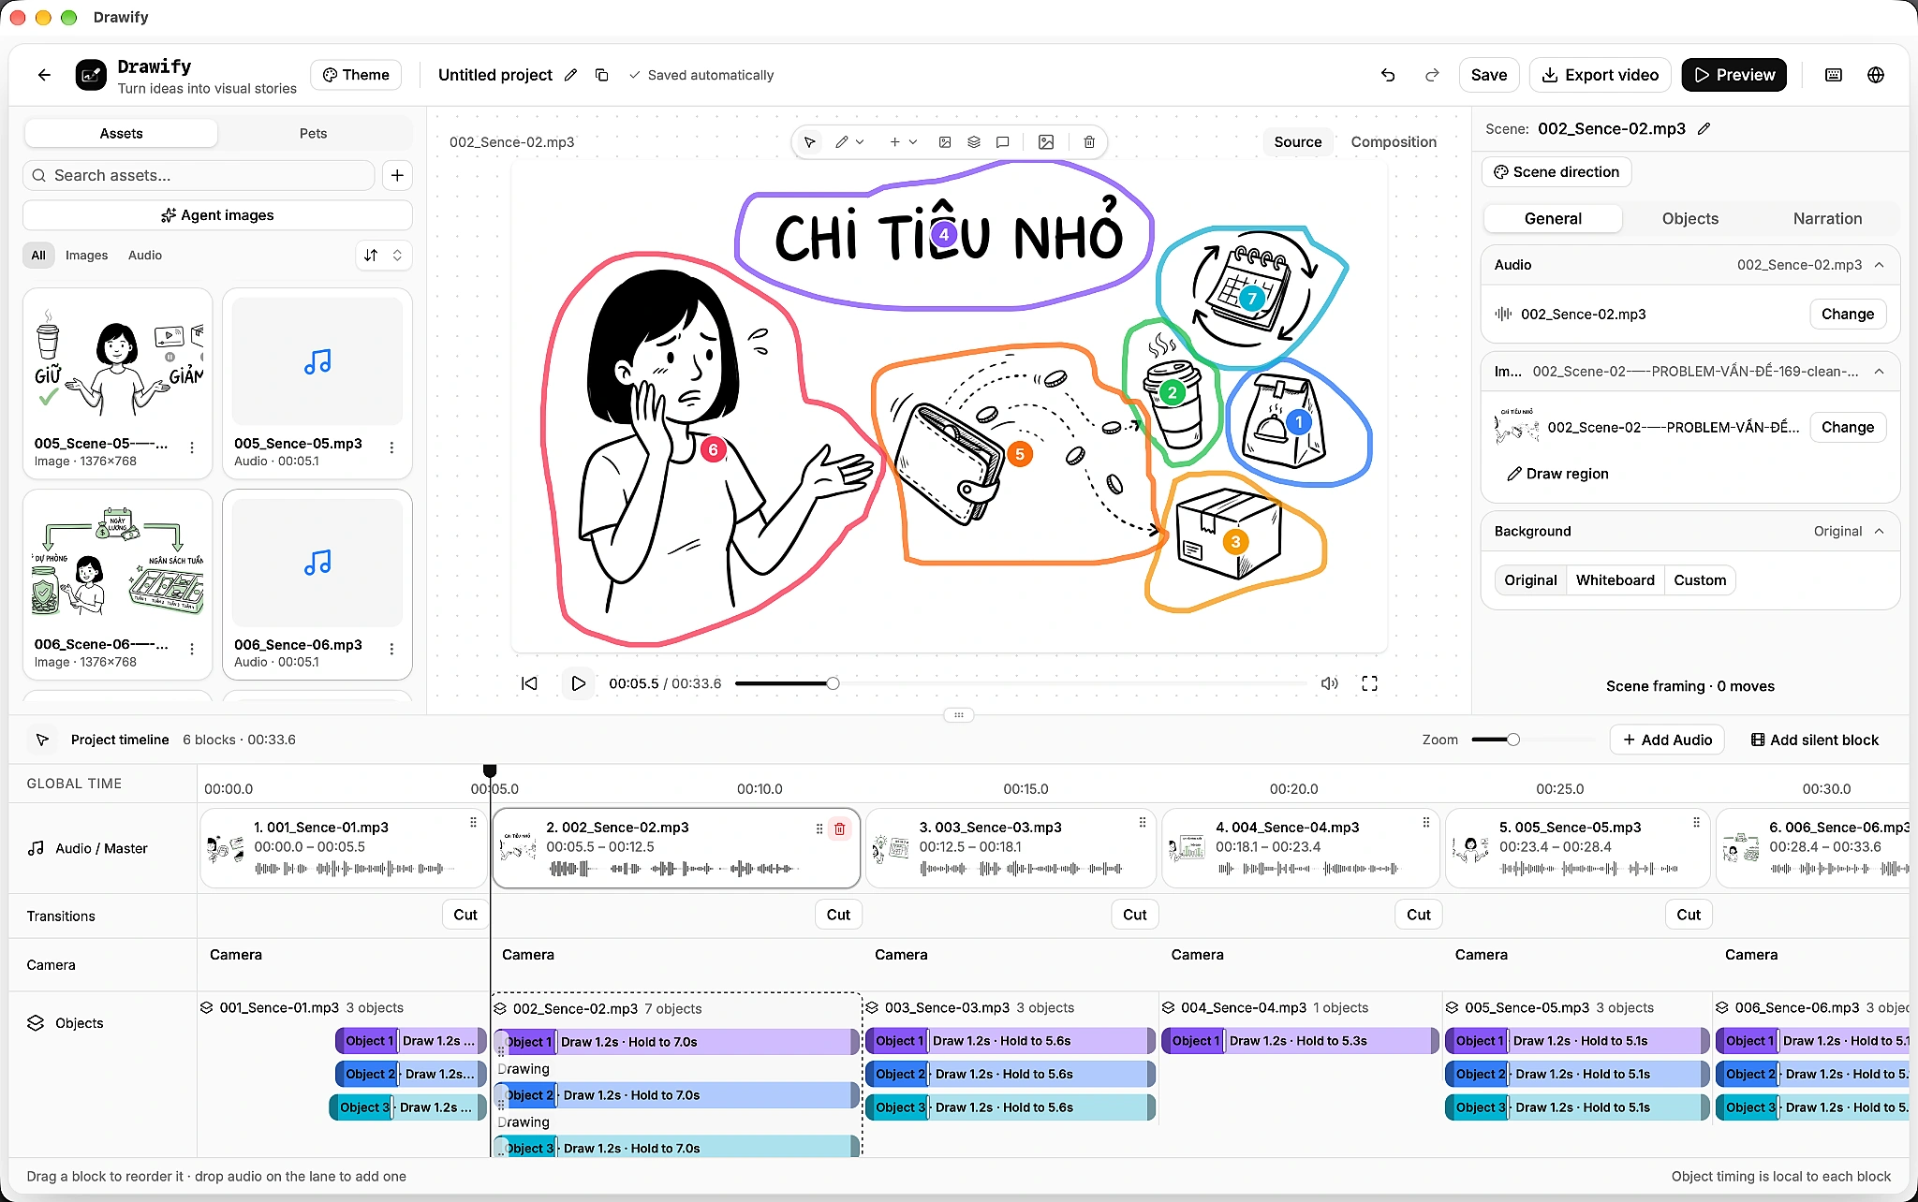Screen dimensions: 1918x1202
Task: Add a new asset with plus button
Action: coord(397,175)
